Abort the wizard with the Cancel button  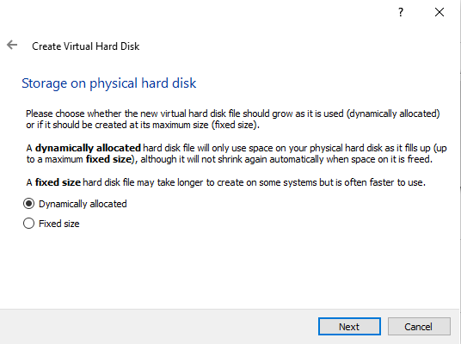click(419, 326)
